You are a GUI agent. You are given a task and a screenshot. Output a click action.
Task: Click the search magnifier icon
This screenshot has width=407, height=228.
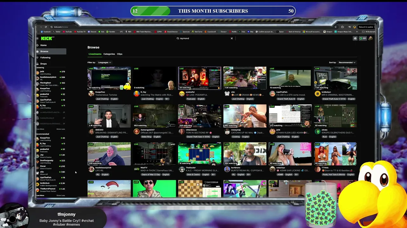pyautogui.click(x=178, y=38)
